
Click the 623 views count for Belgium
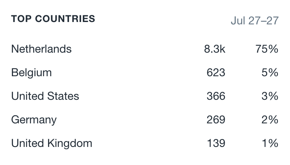[216, 72]
